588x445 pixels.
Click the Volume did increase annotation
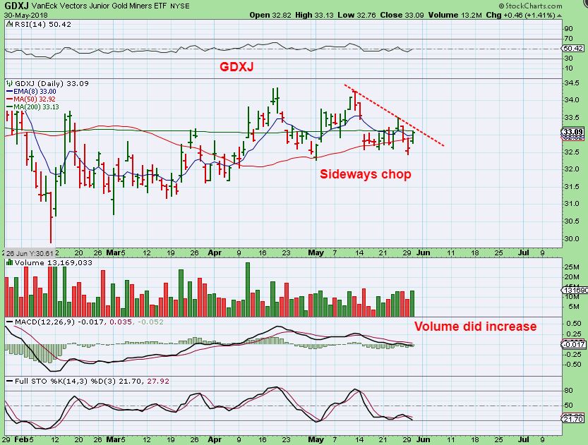(475, 327)
